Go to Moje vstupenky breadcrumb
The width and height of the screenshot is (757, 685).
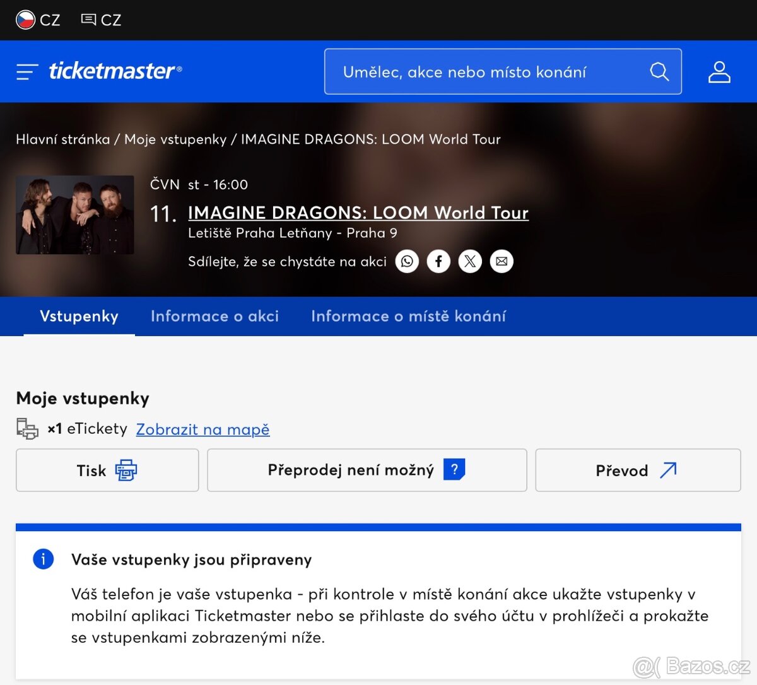pyautogui.click(x=175, y=139)
